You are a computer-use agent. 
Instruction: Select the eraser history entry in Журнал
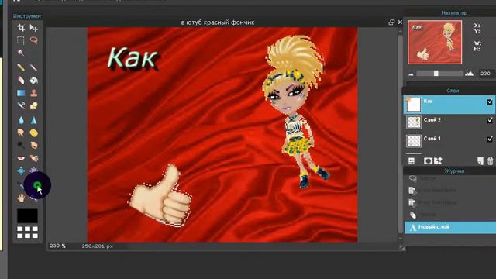449,215
